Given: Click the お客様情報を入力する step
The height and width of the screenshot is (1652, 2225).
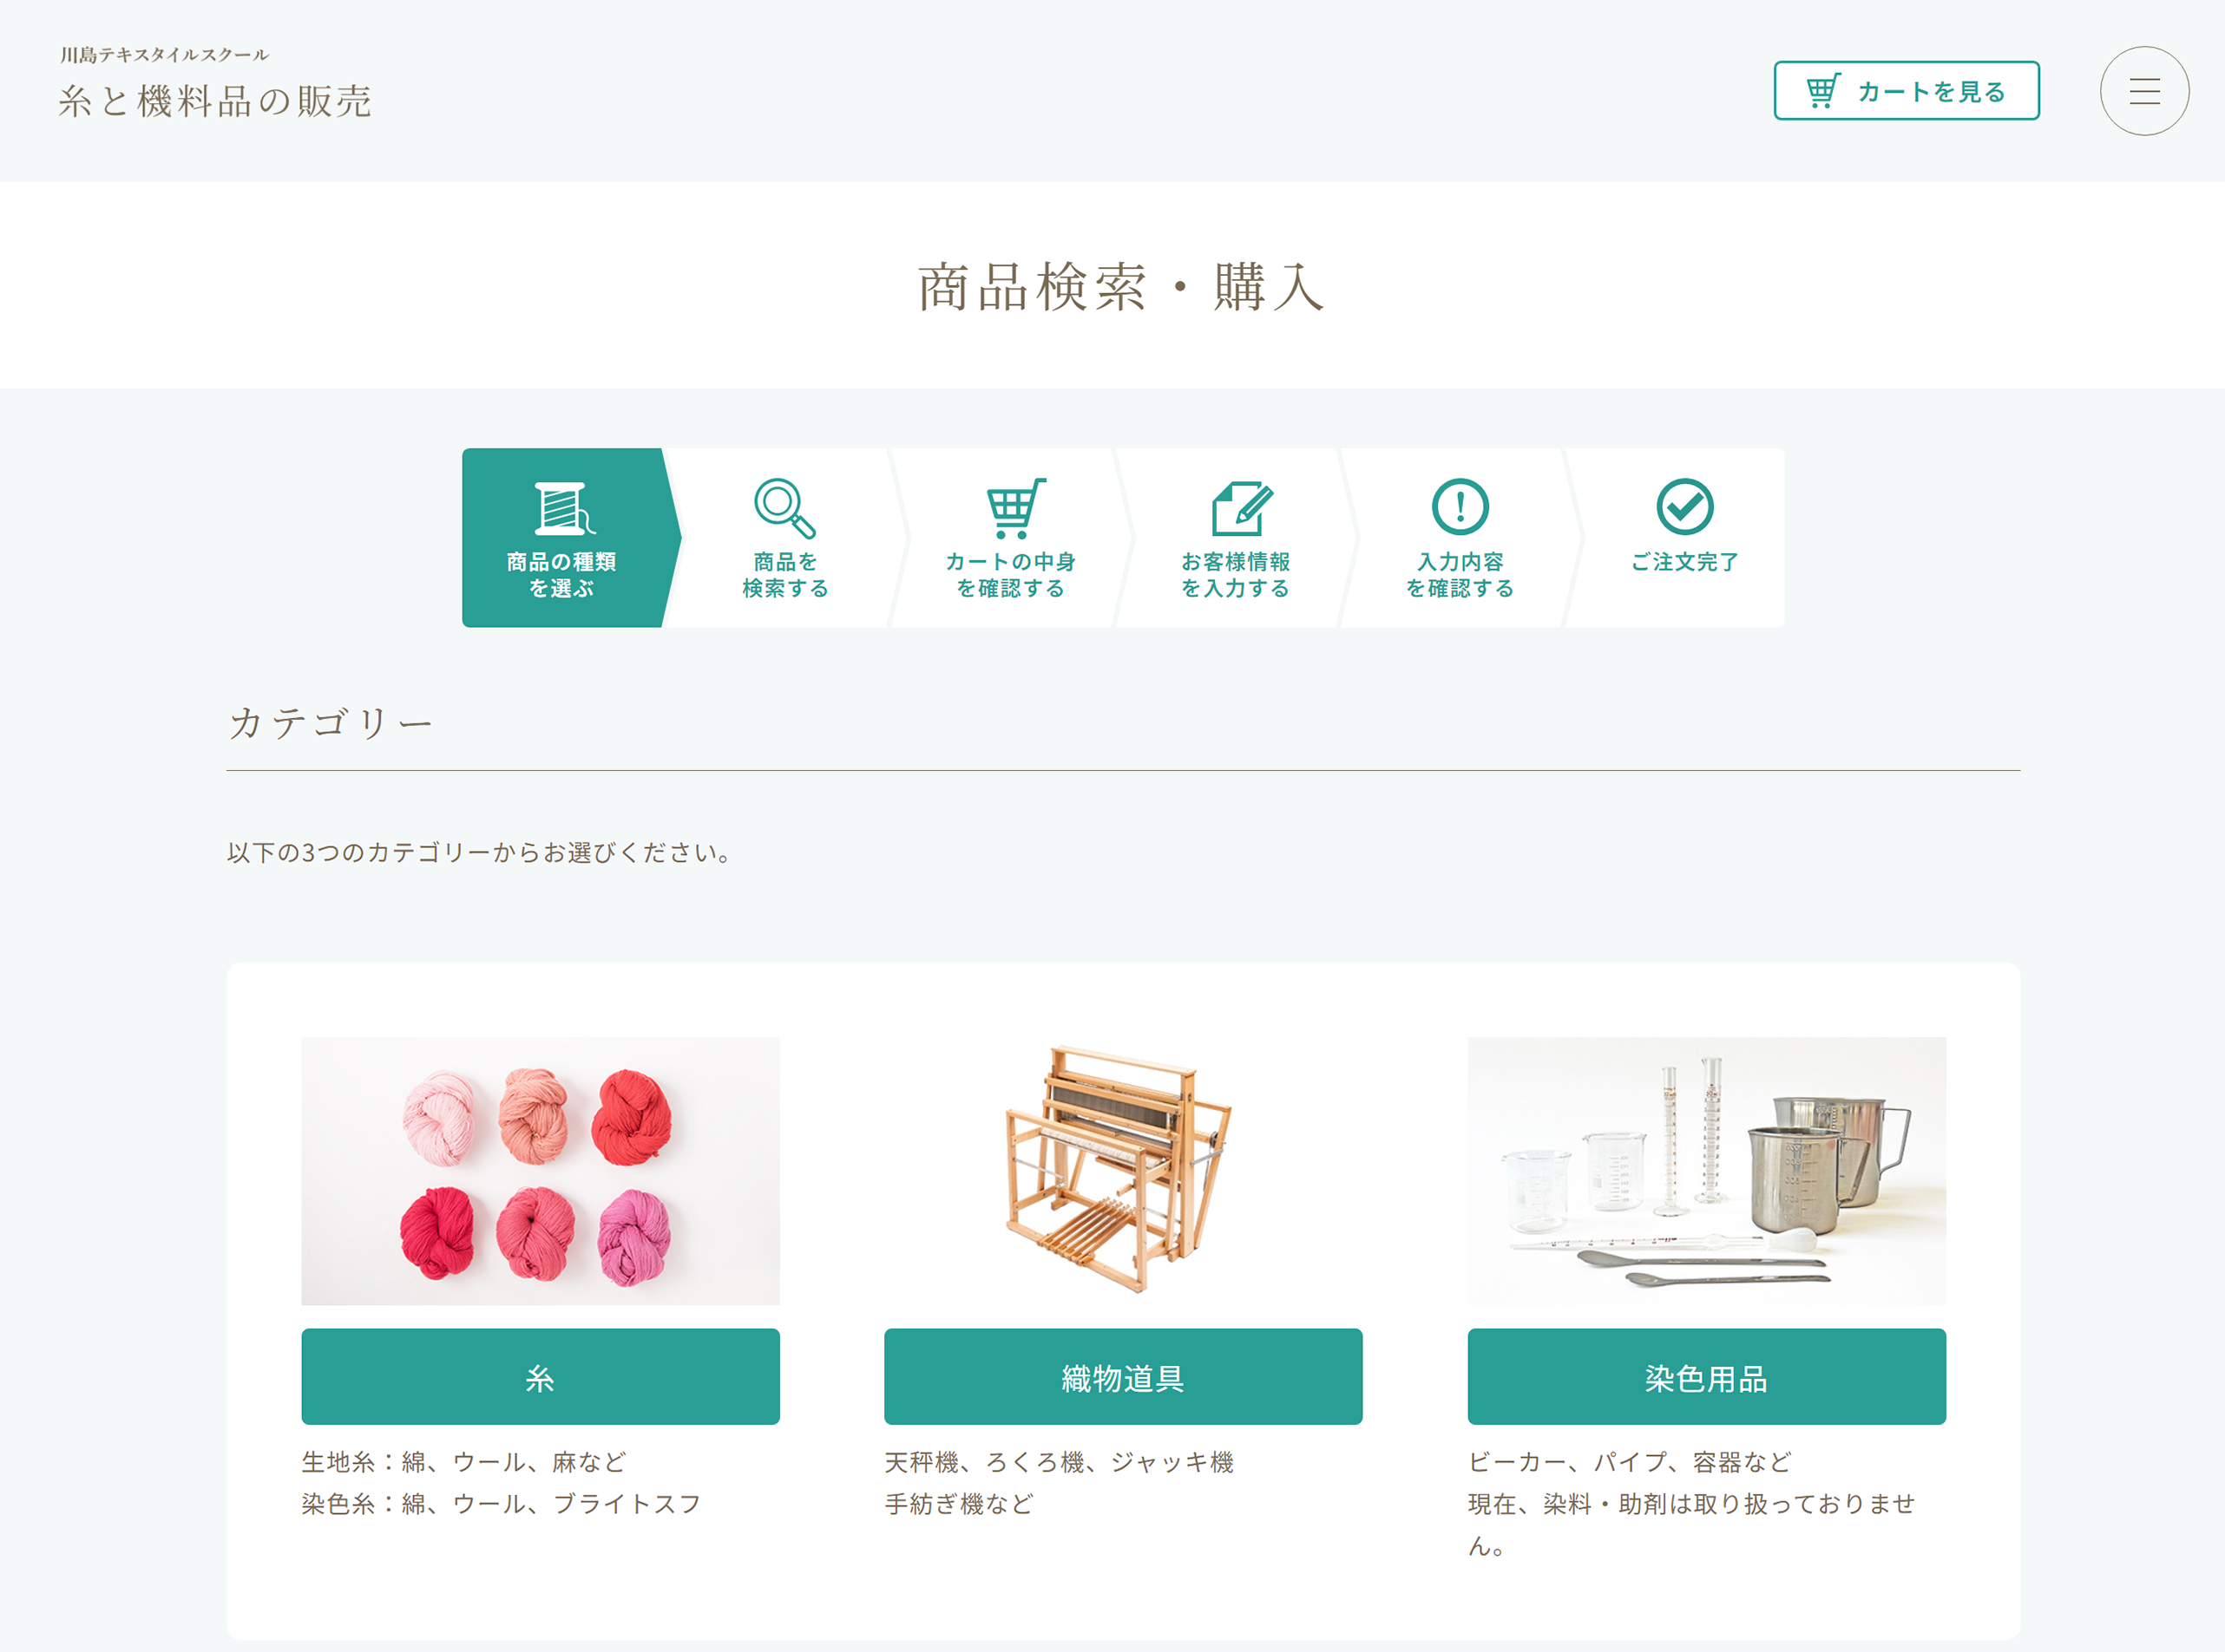Looking at the screenshot, I should (x=1237, y=575).
